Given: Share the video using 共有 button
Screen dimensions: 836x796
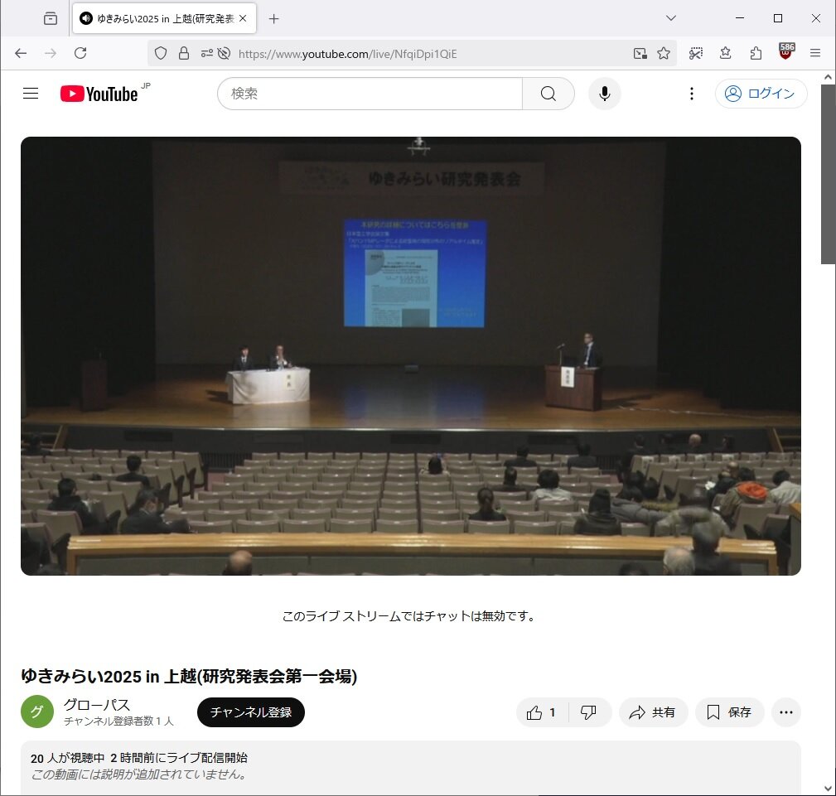Looking at the screenshot, I should pyautogui.click(x=653, y=712).
